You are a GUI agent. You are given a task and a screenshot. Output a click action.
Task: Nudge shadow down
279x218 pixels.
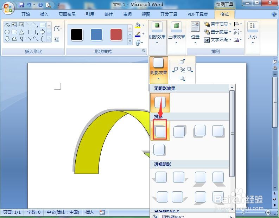pyautogui.click(x=182, y=78)
